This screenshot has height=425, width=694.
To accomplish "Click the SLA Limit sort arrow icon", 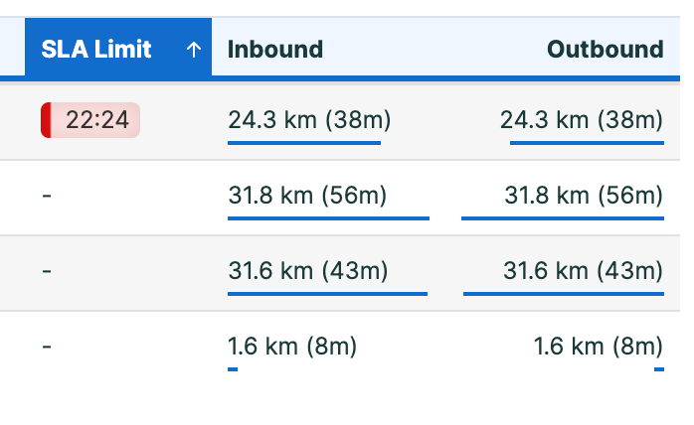I will pos(194,50).
